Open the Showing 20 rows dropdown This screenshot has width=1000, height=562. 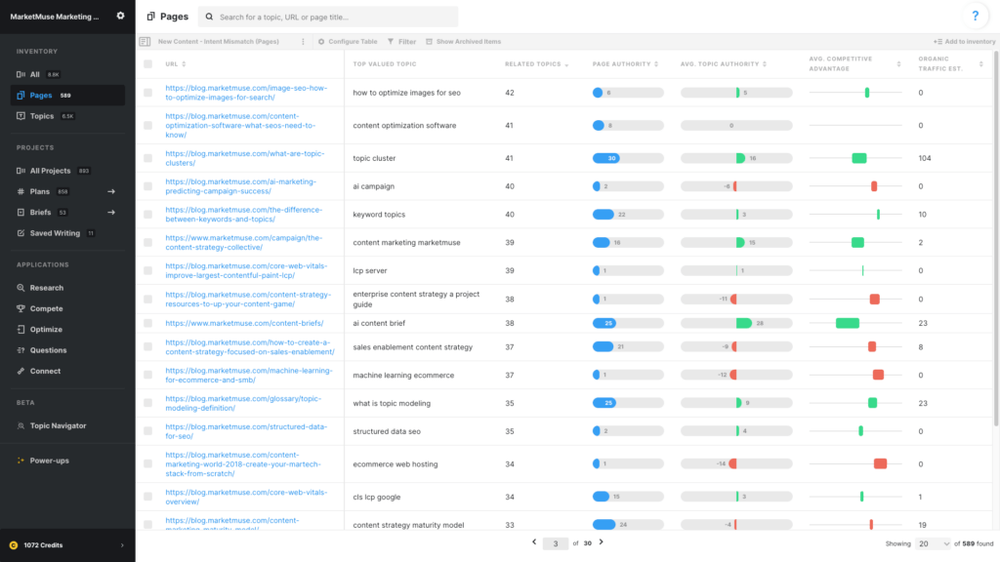933,543
